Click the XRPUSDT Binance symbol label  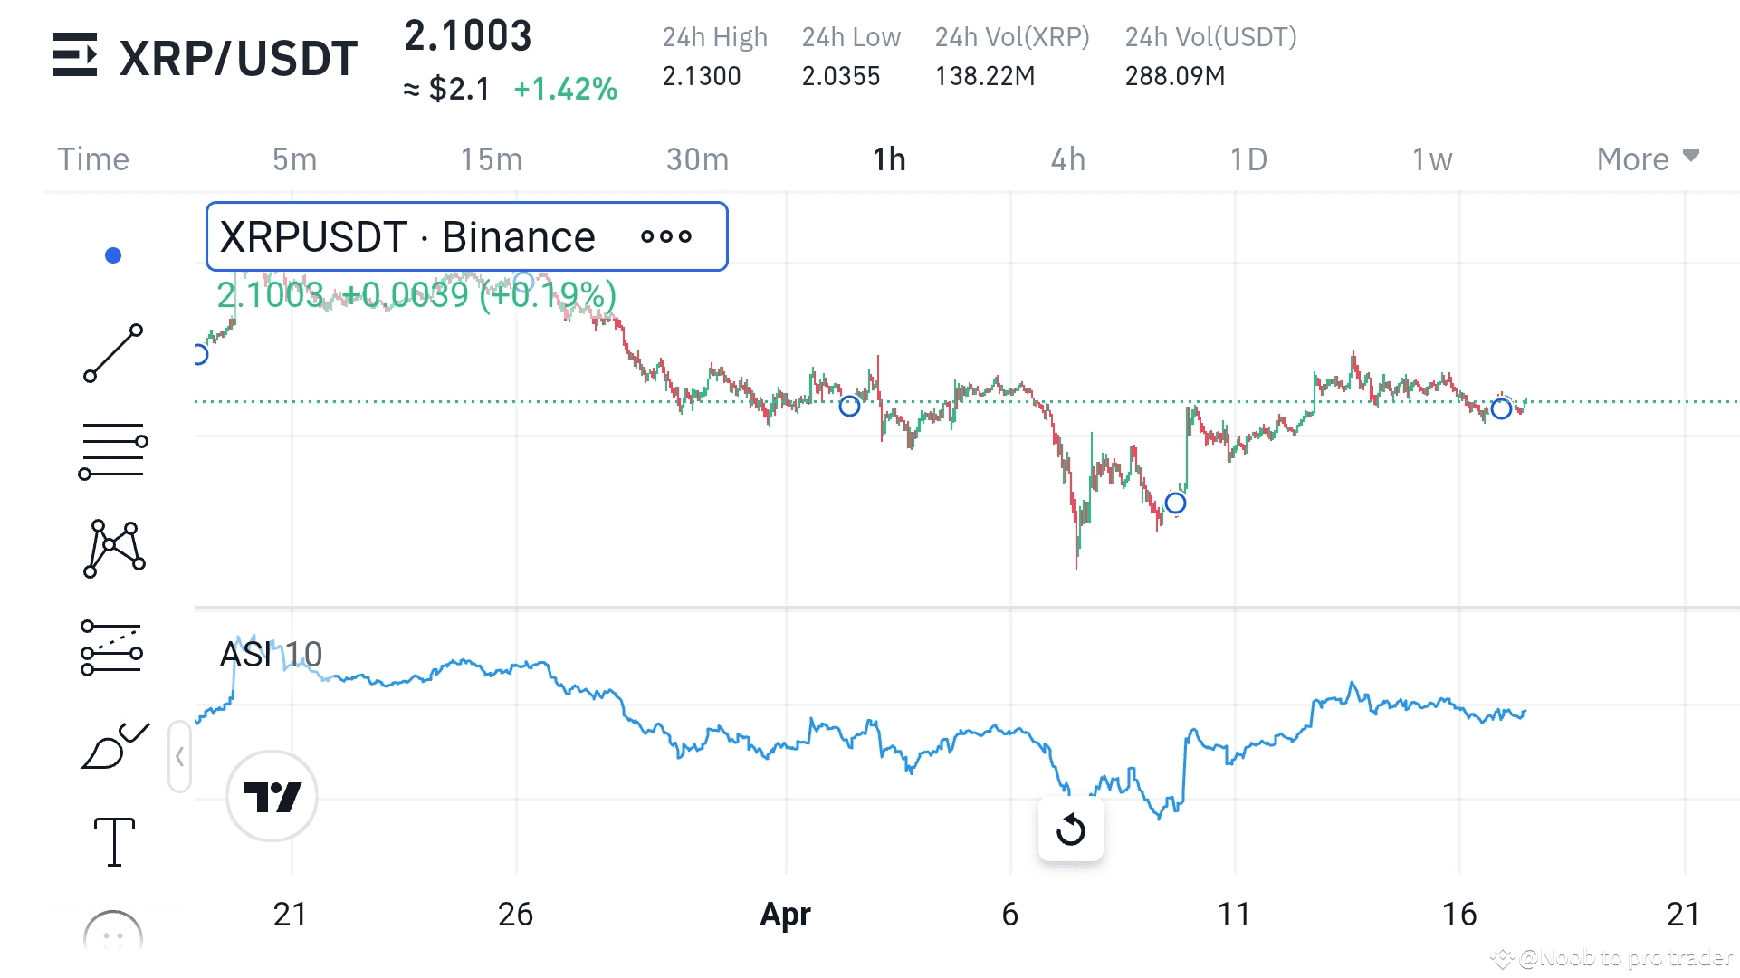point(407,237)
